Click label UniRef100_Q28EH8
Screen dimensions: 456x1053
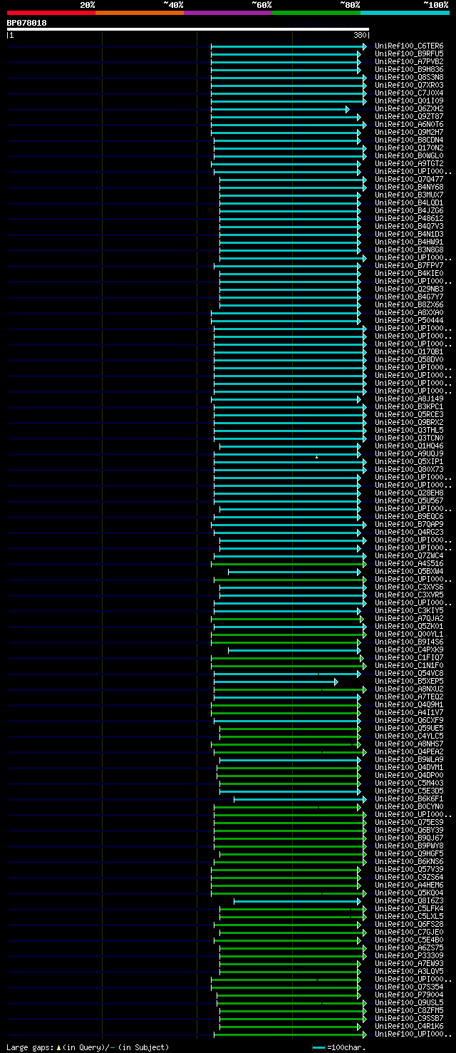[x=409, y=493]
